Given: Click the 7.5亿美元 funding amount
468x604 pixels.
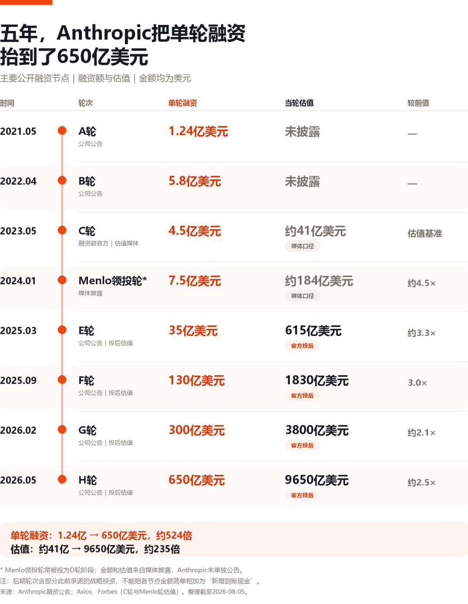Looking at the screenshot, I should tap(195, 281).
